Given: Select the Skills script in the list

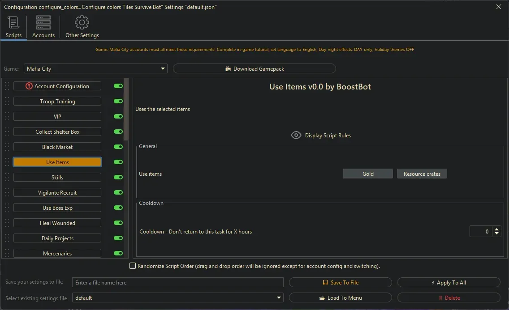Looking at the screenshot, I should [57, 177].
